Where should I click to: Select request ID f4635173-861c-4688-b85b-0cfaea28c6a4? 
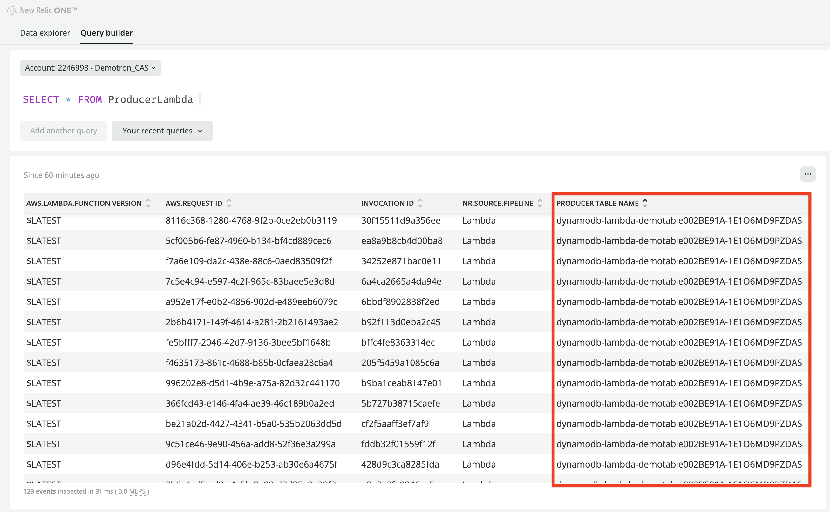tap(249, 363)
